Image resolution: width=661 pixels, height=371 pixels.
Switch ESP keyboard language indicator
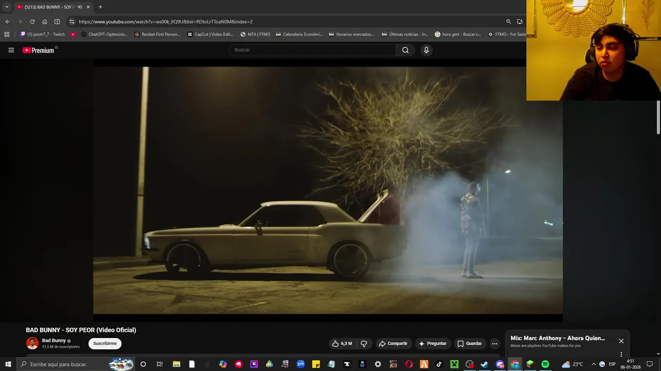point(612,364)
